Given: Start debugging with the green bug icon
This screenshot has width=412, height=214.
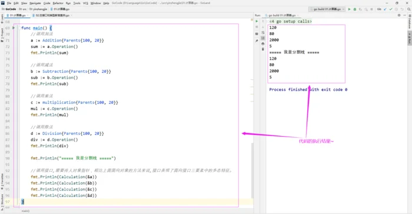Looking at the screenshot, I should [355, 9].
